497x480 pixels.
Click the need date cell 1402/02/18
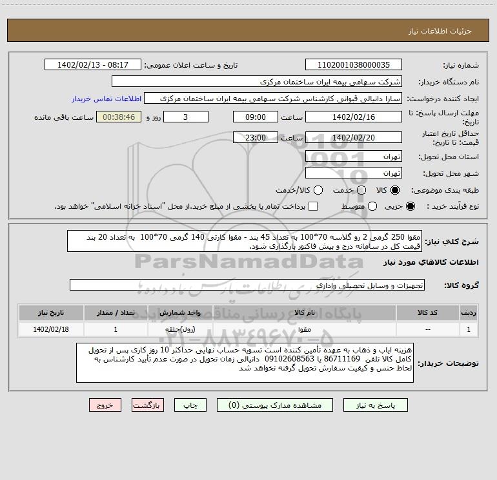[51, 329]
